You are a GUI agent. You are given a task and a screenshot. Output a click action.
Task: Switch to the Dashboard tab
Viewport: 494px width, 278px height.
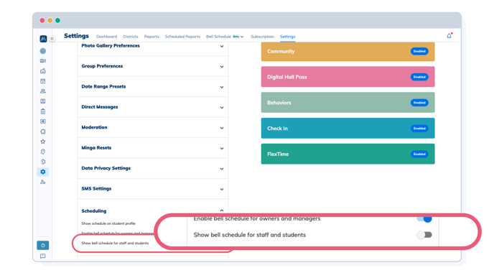click(106, 37)
